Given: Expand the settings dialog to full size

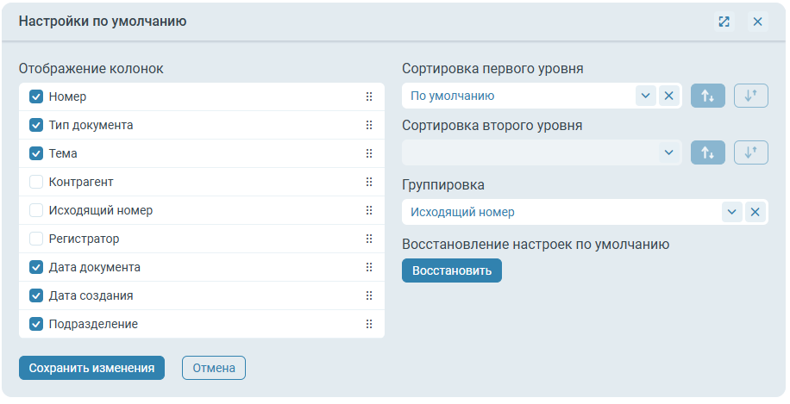Looking at the screenshot, I should point(724,22).
